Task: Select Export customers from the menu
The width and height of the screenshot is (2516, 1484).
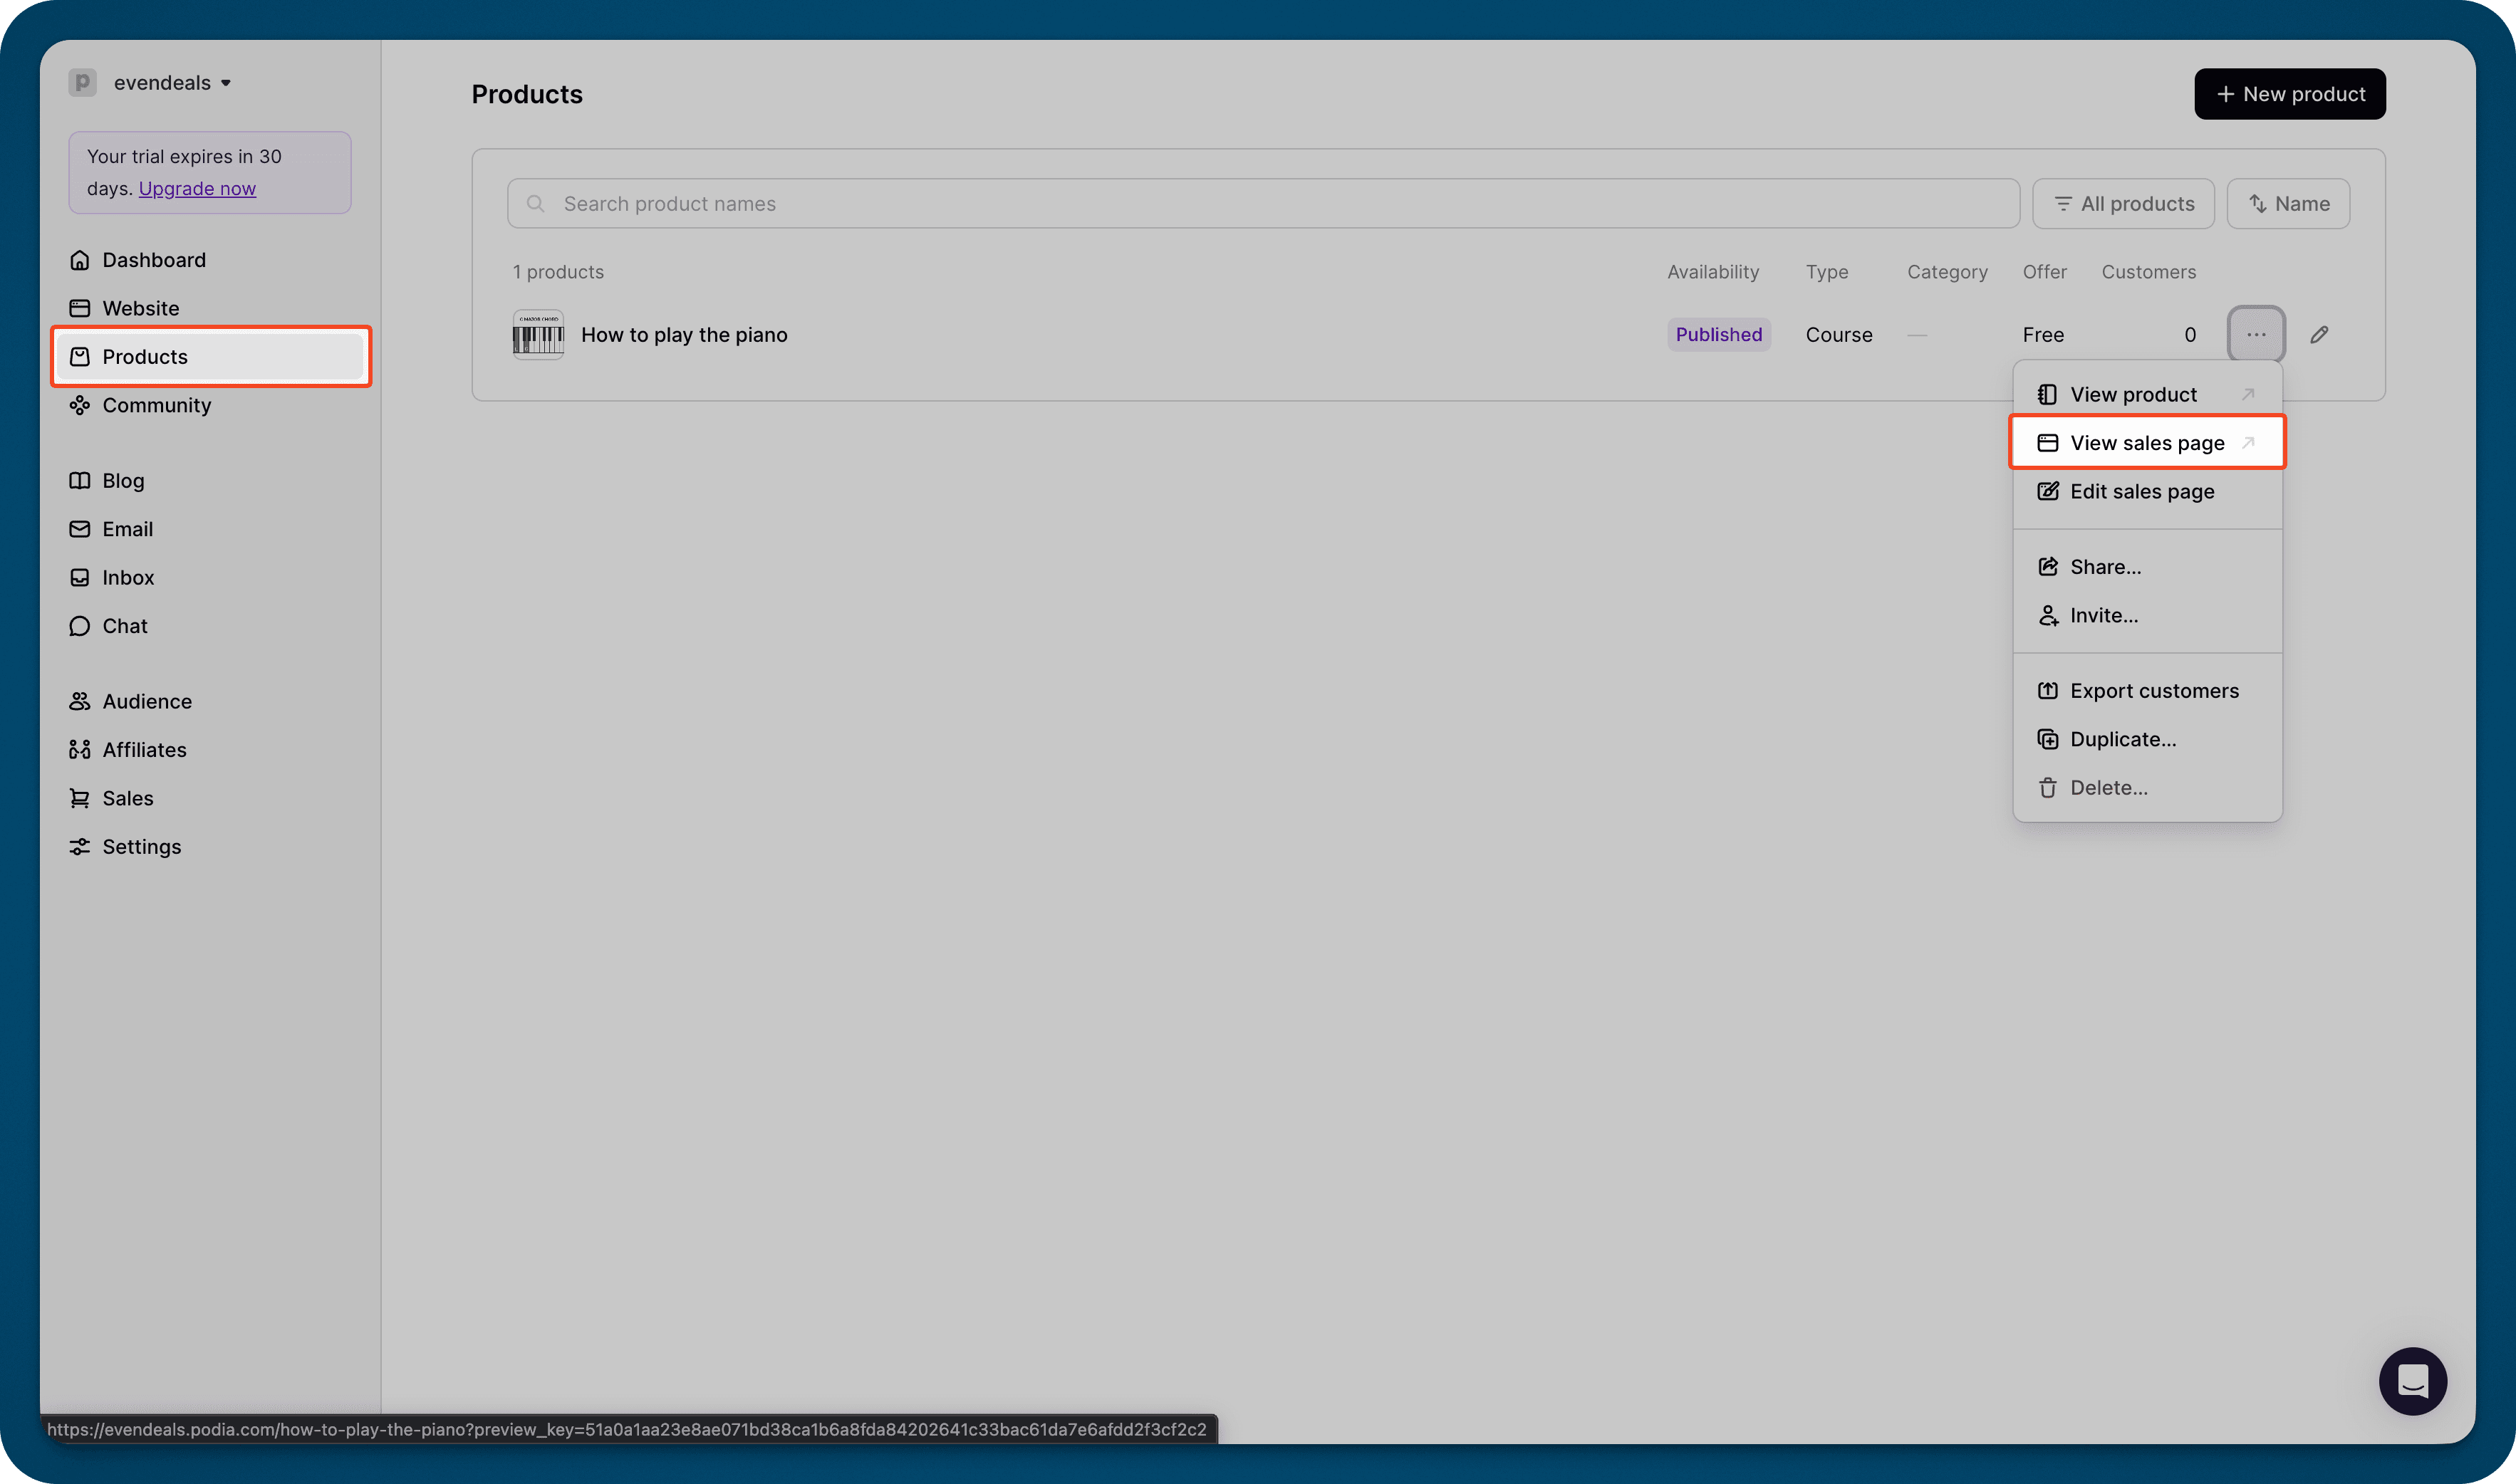Action: coord(2155,690)
